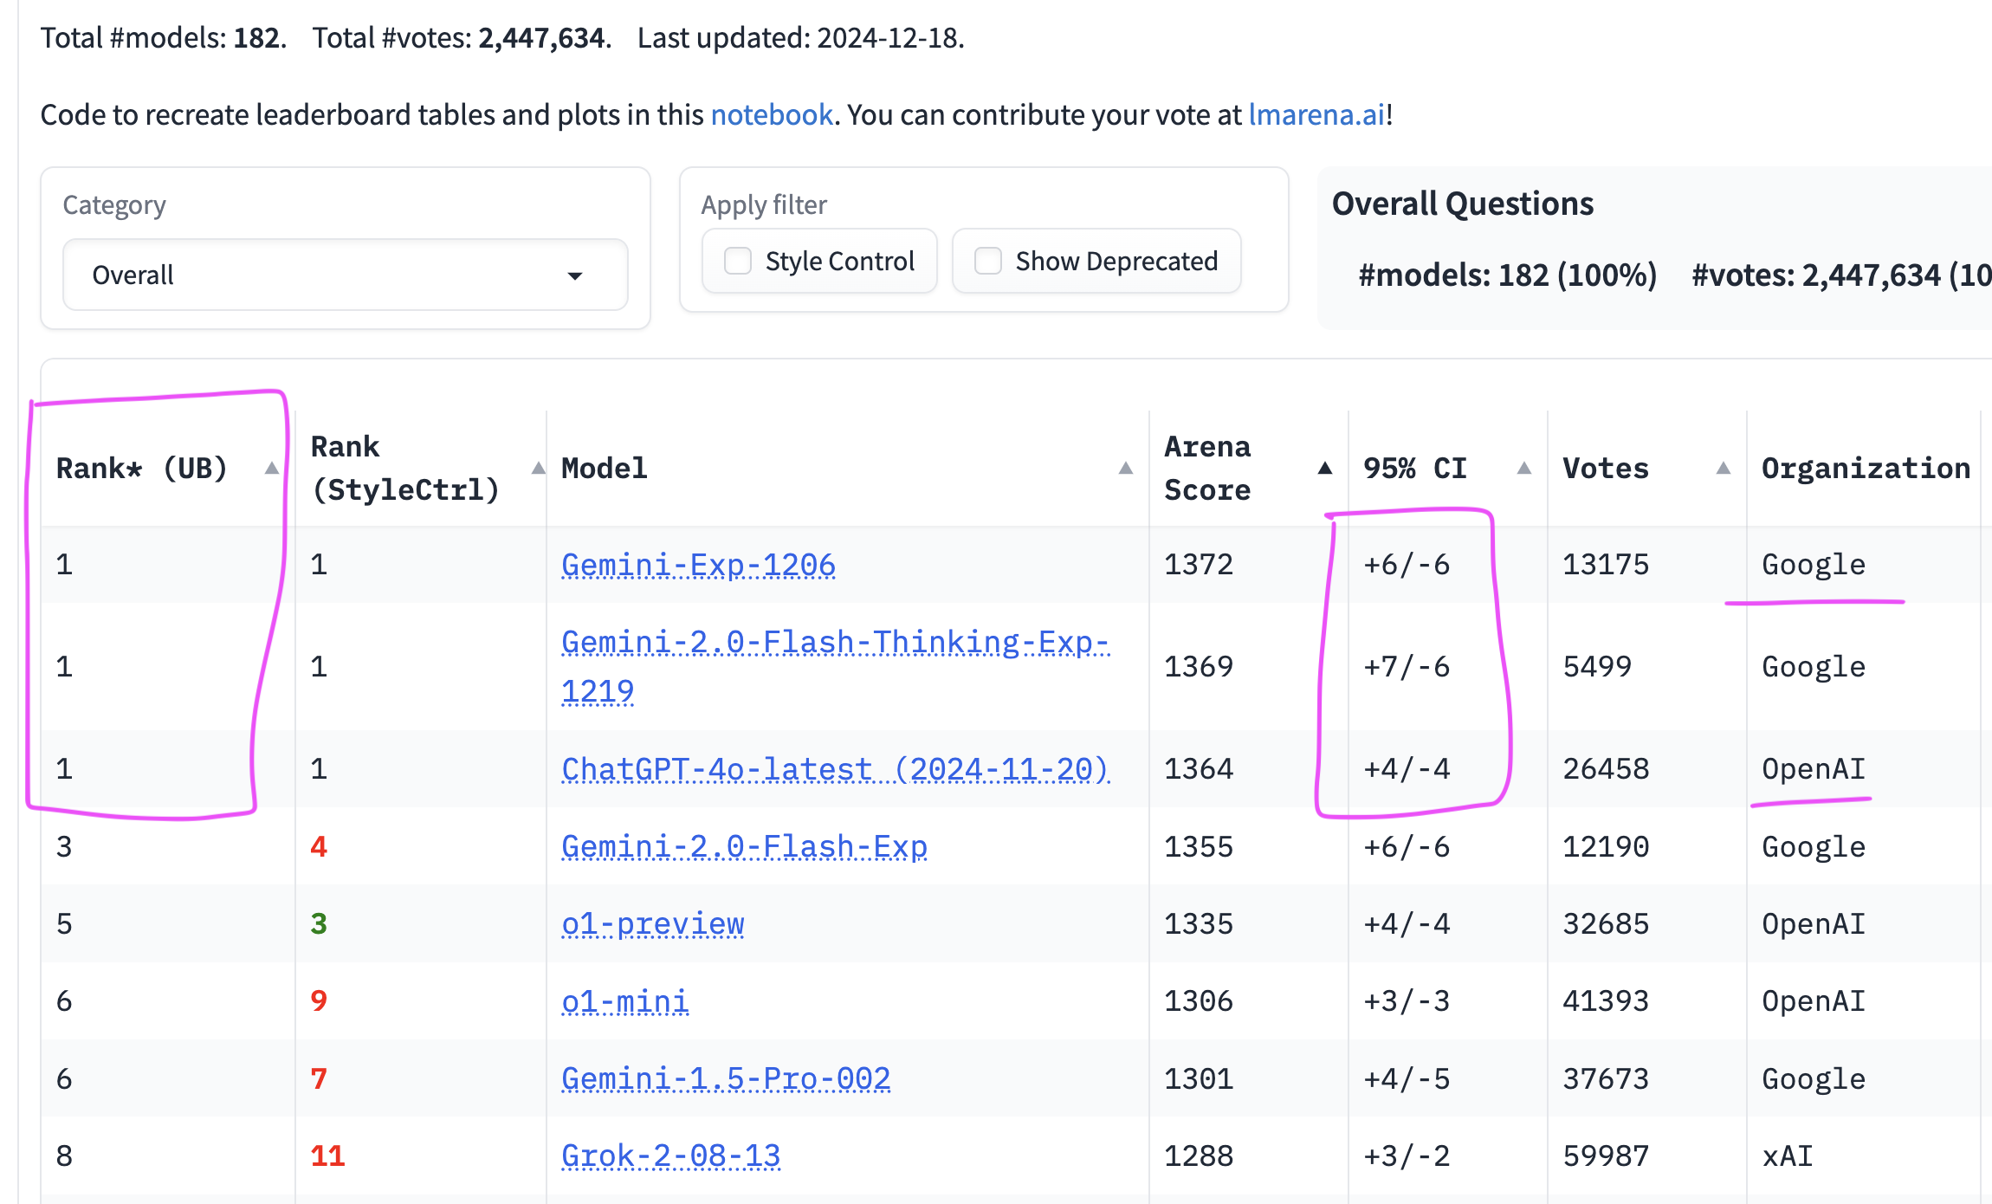Open o1-mini model link
This screenshot has width=1992, height=1204.
coord(624,1001)
